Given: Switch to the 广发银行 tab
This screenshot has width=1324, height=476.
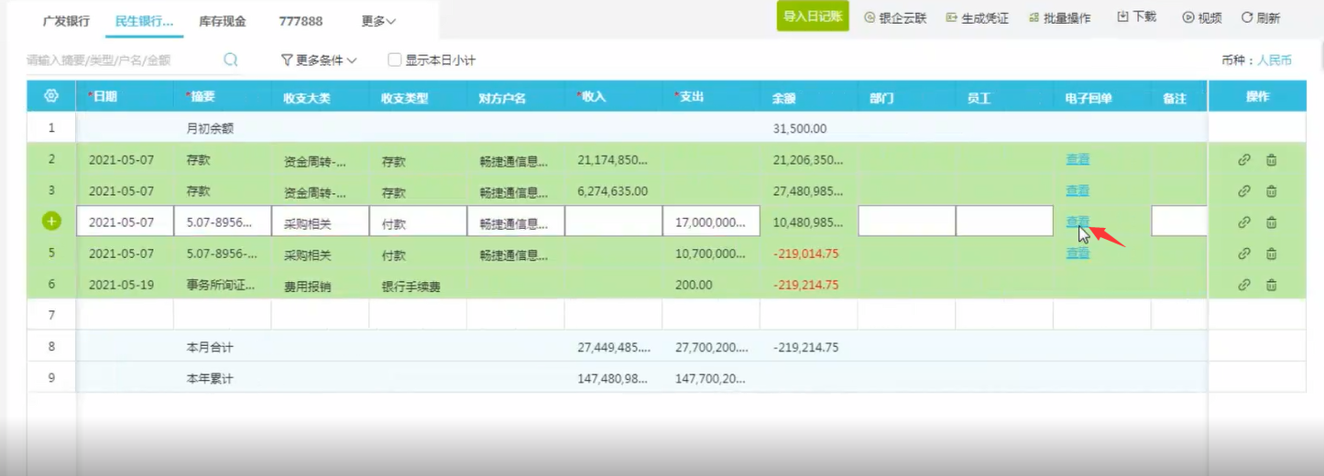Looking at the screenshot, I should tap(66, 20).
